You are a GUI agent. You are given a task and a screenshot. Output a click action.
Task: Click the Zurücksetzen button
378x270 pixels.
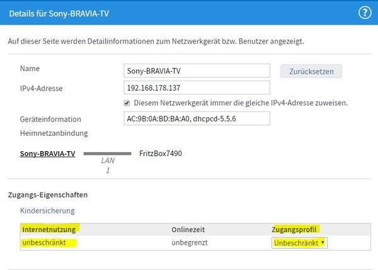click(x=311, y=71)
